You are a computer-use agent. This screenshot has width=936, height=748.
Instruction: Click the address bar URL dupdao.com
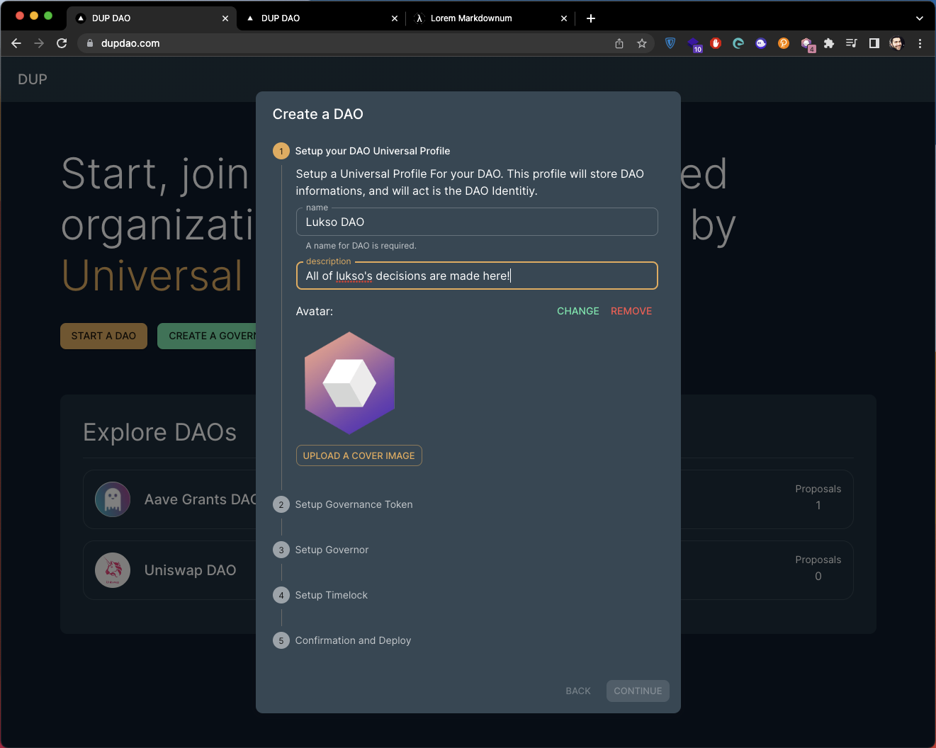pos(130,43)
